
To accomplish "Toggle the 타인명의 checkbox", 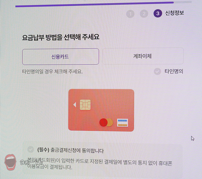I will (x=158, y=71).
